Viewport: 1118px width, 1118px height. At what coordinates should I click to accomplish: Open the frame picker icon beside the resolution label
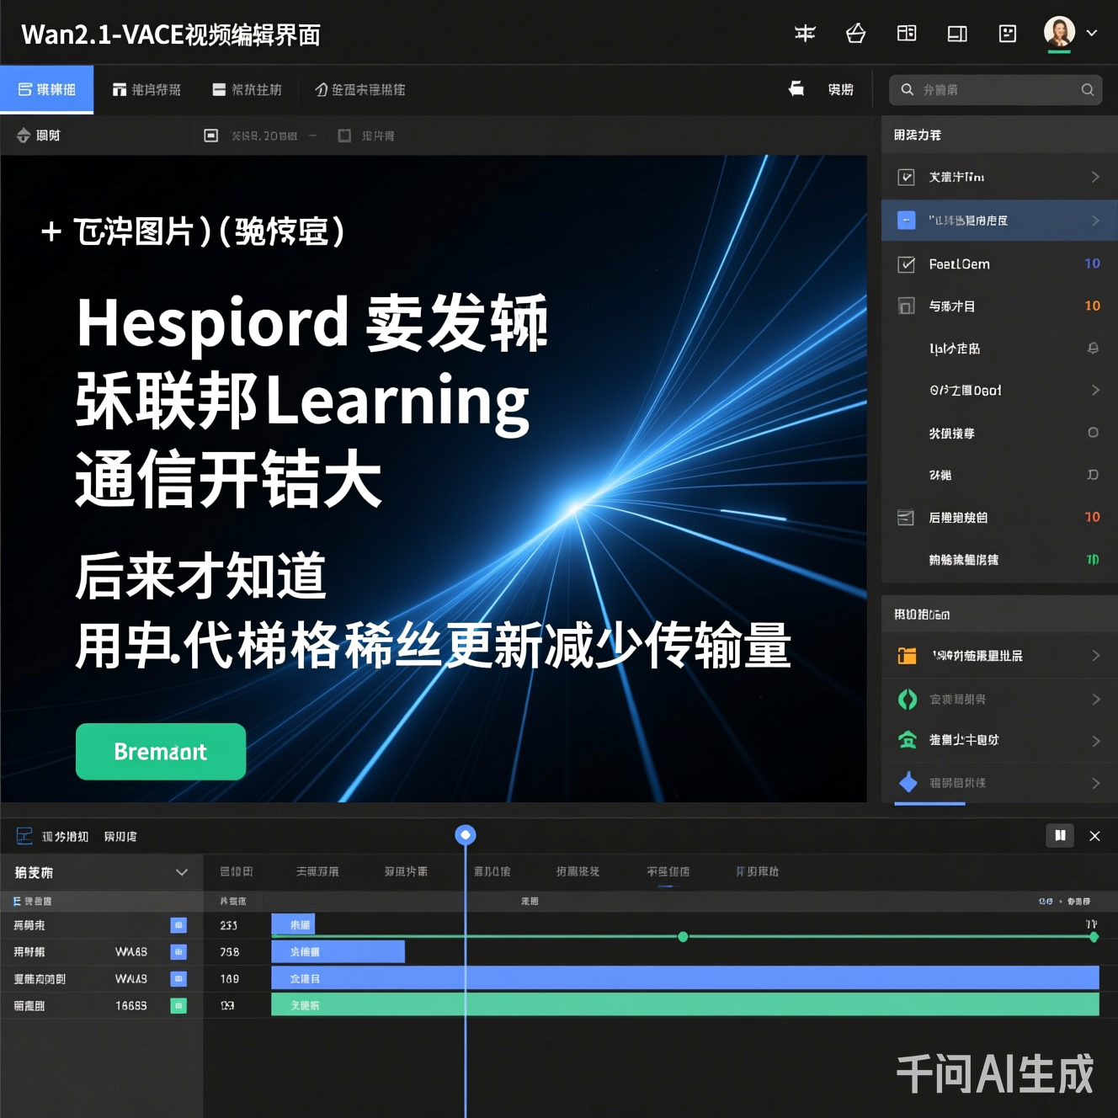tap(345, 135)
